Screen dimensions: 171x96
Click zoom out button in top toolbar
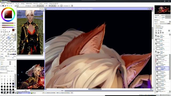pyautogui.click(x=40, y=6)
